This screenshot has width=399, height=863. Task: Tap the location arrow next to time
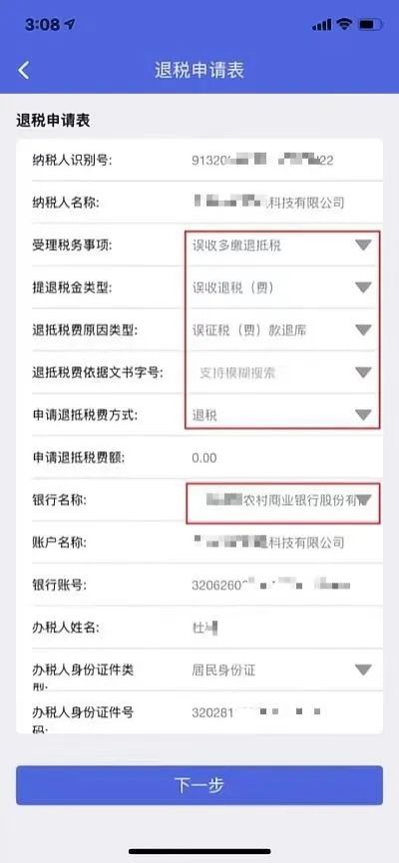(70, 25)
